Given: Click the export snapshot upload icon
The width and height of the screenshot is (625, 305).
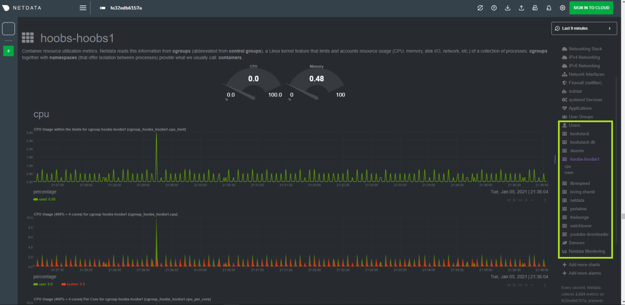Looking at the screenshot, I should pos(521,8).
